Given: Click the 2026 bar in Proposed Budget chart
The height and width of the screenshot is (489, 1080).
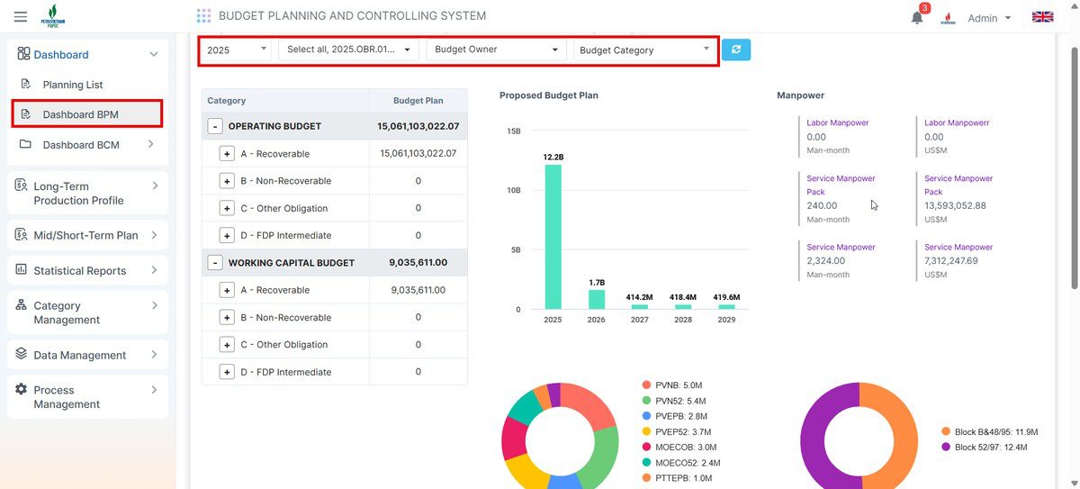Looking at the screenshot, I should point(597,299).
